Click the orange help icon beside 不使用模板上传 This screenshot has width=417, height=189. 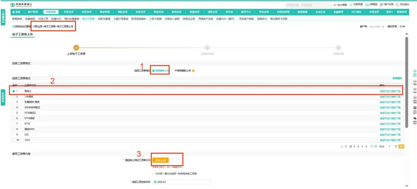click(193, 71)
